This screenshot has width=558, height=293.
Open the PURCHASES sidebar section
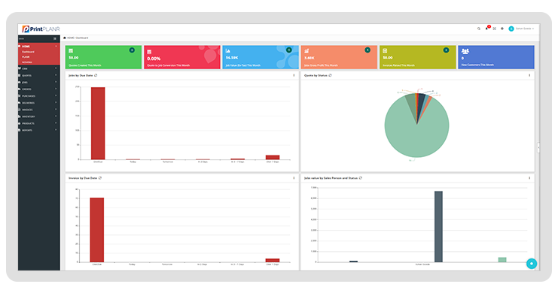39,96
